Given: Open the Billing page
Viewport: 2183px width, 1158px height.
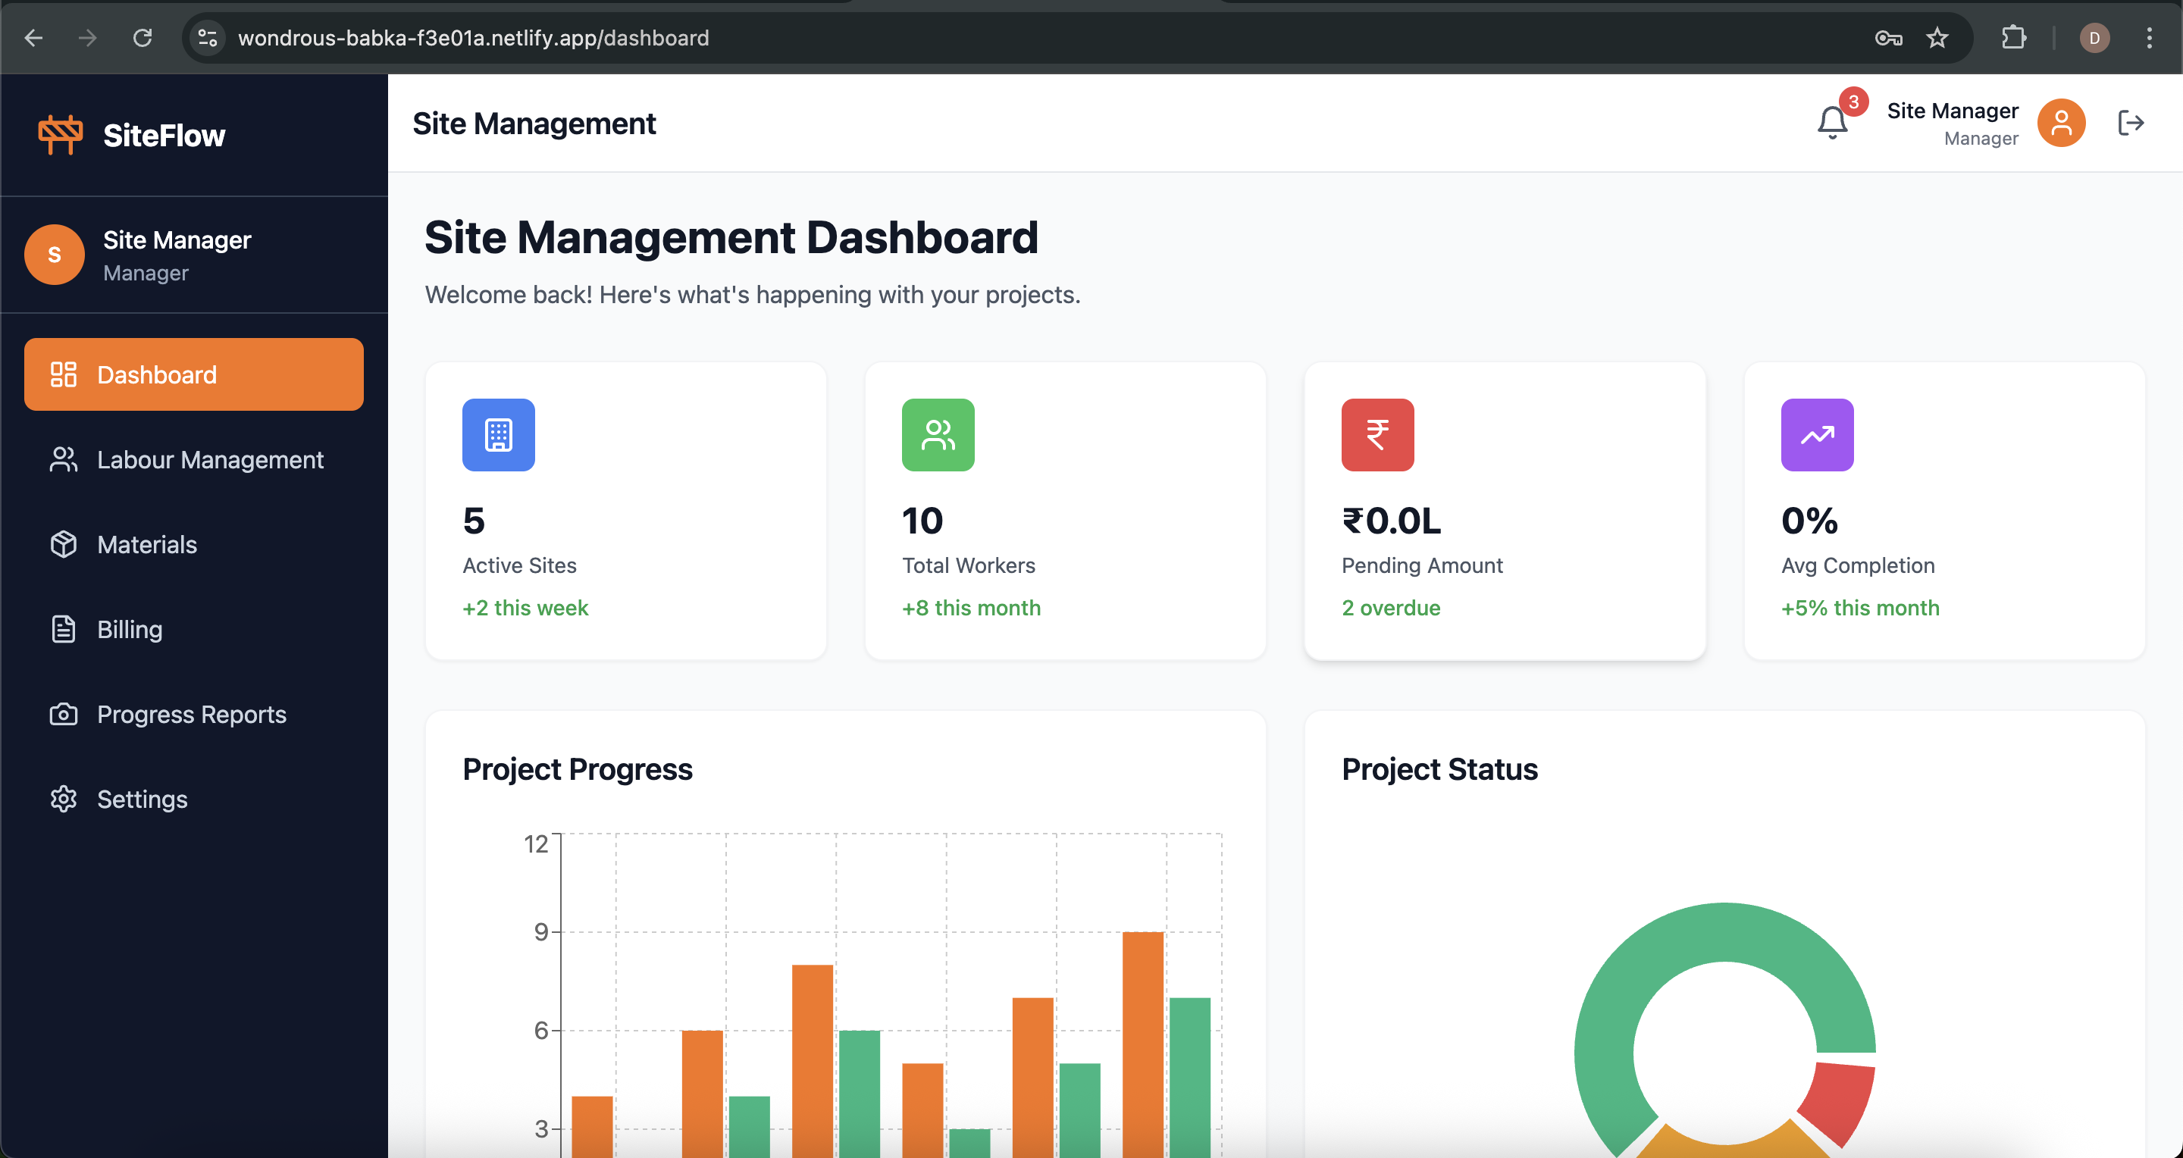Looking at the screenshot, I should pyautogui.click(x=129, y=628).
